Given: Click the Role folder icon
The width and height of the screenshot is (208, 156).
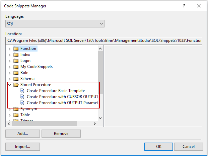Looking at the screenshot, I should tap(16, 73).
